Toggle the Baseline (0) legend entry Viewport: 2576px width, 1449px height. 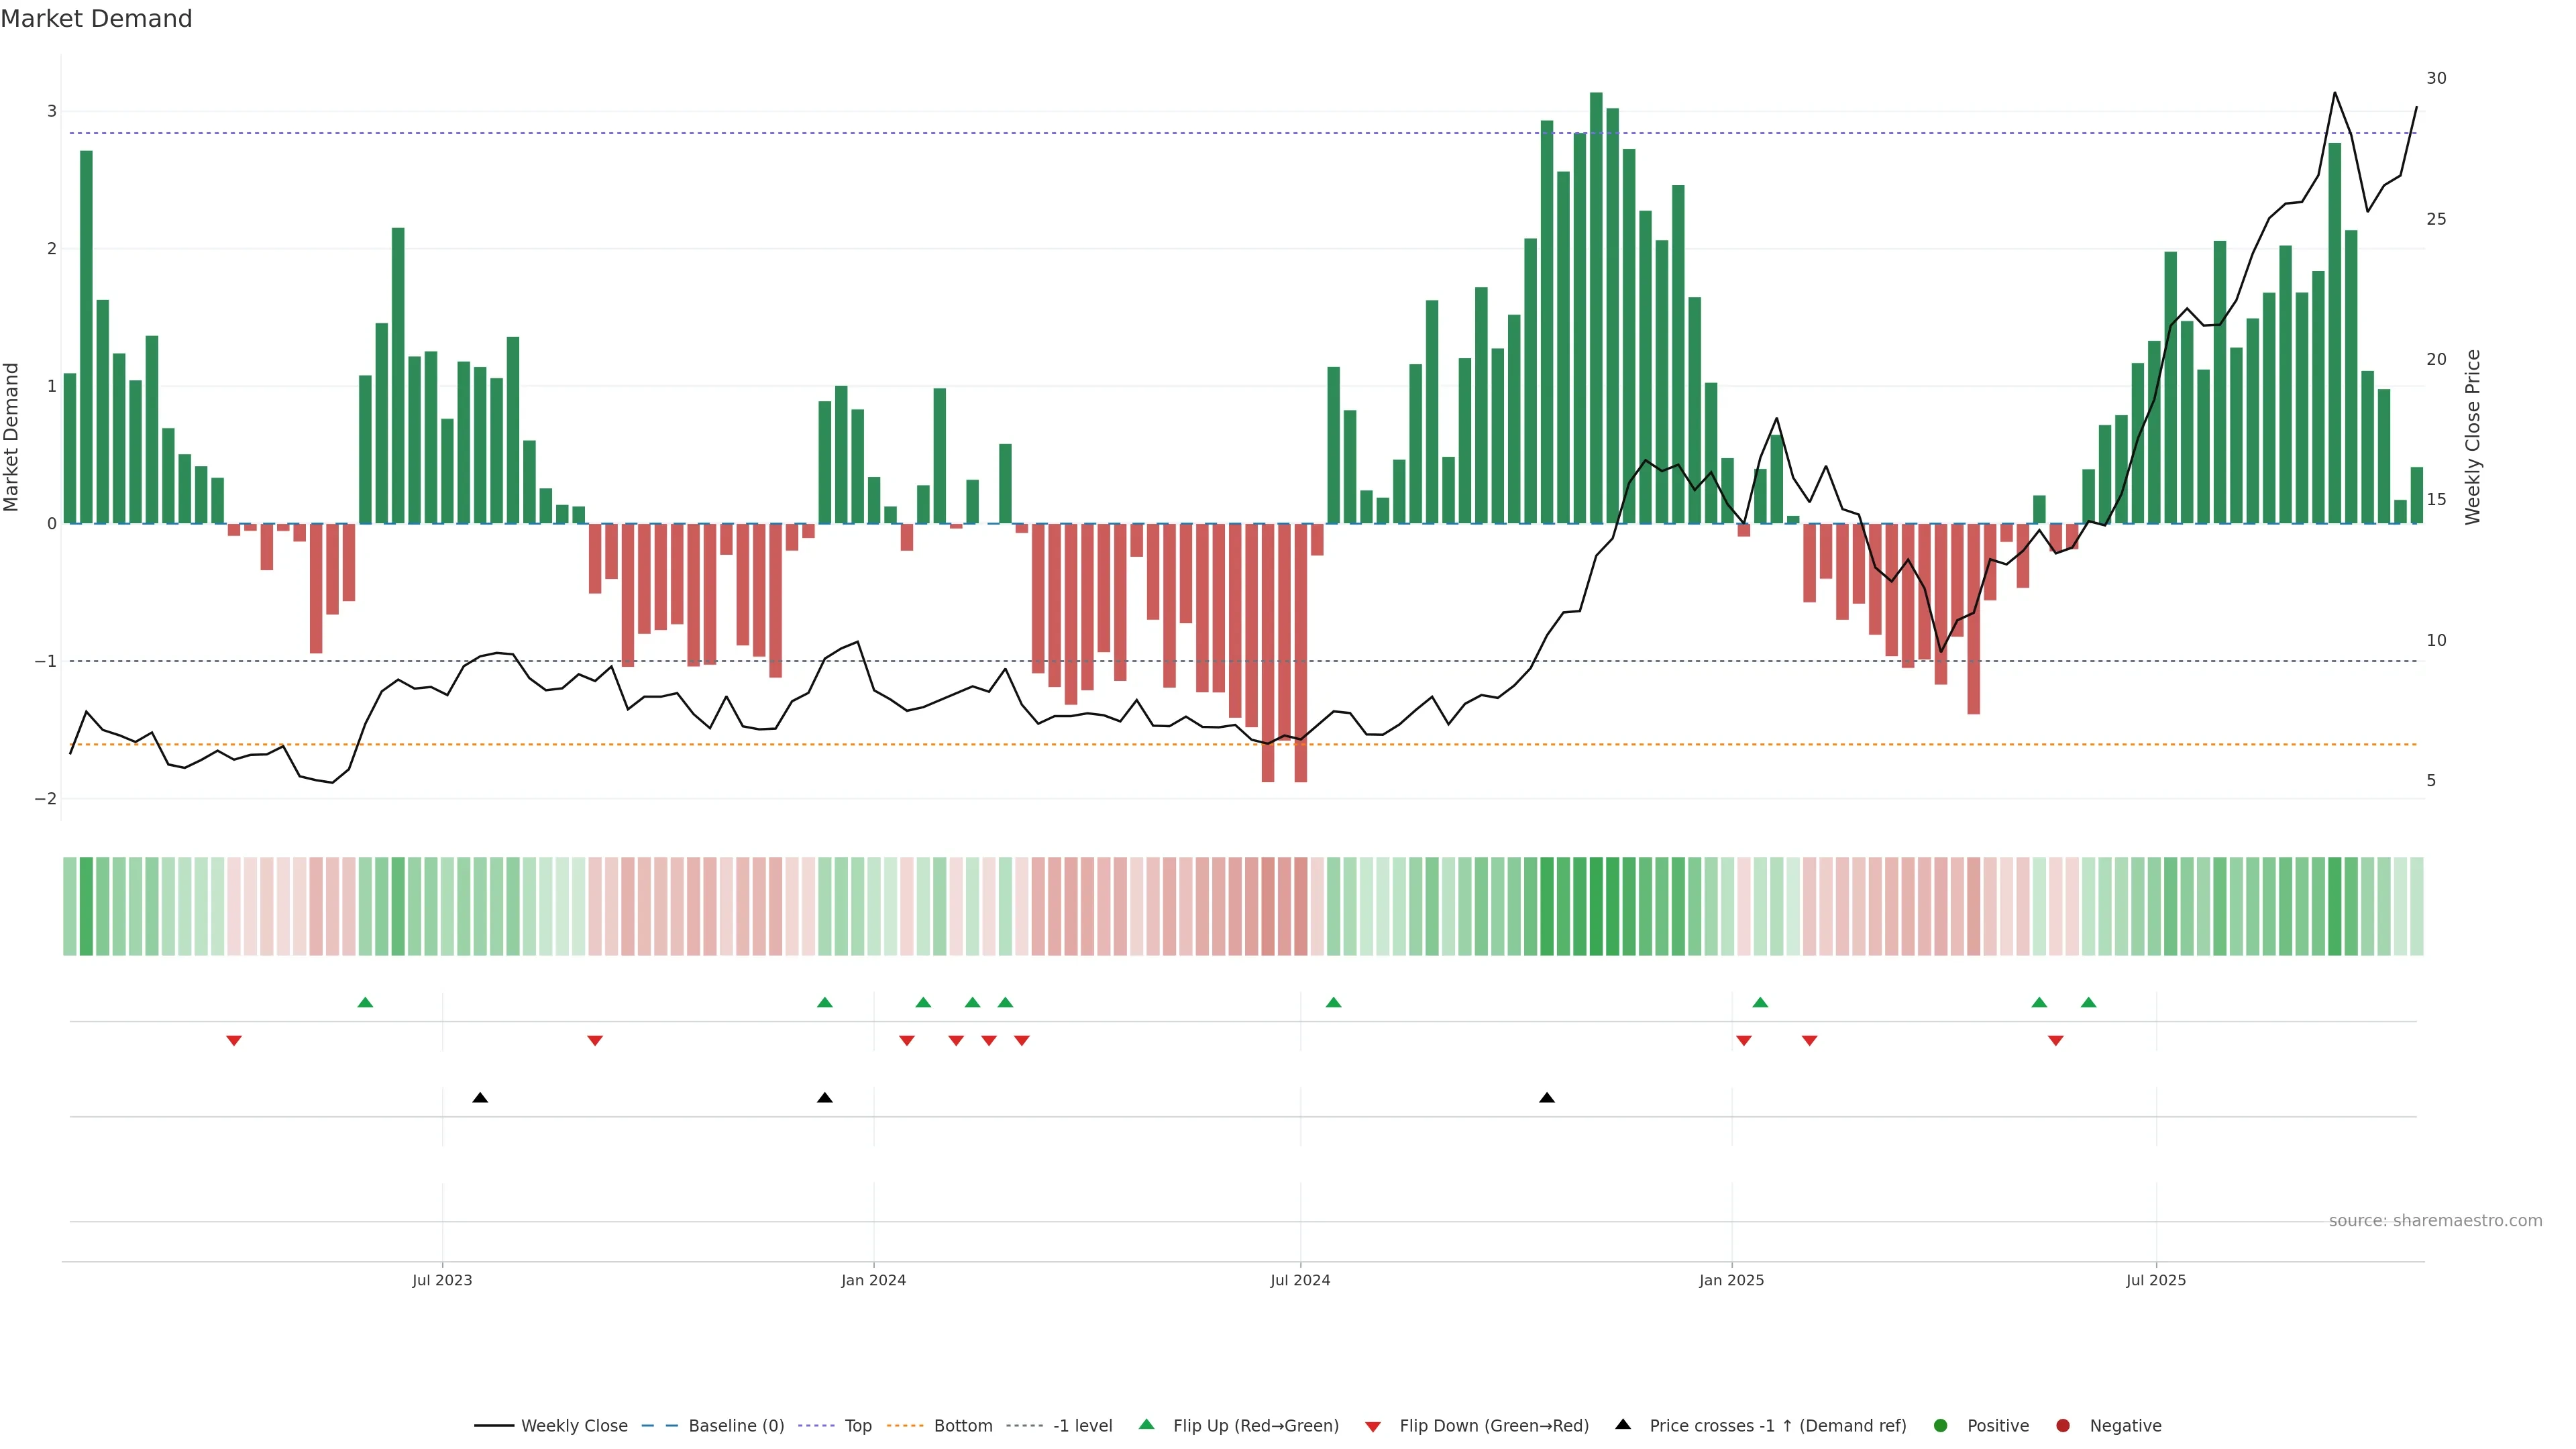(x=736, y=1425)
